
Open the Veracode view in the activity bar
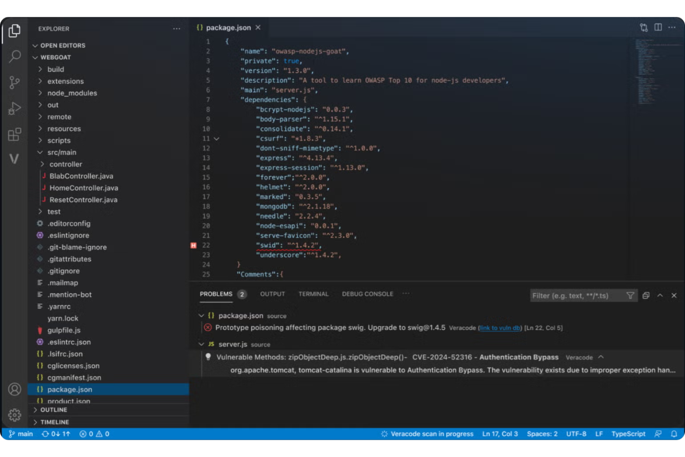point(14,159)
